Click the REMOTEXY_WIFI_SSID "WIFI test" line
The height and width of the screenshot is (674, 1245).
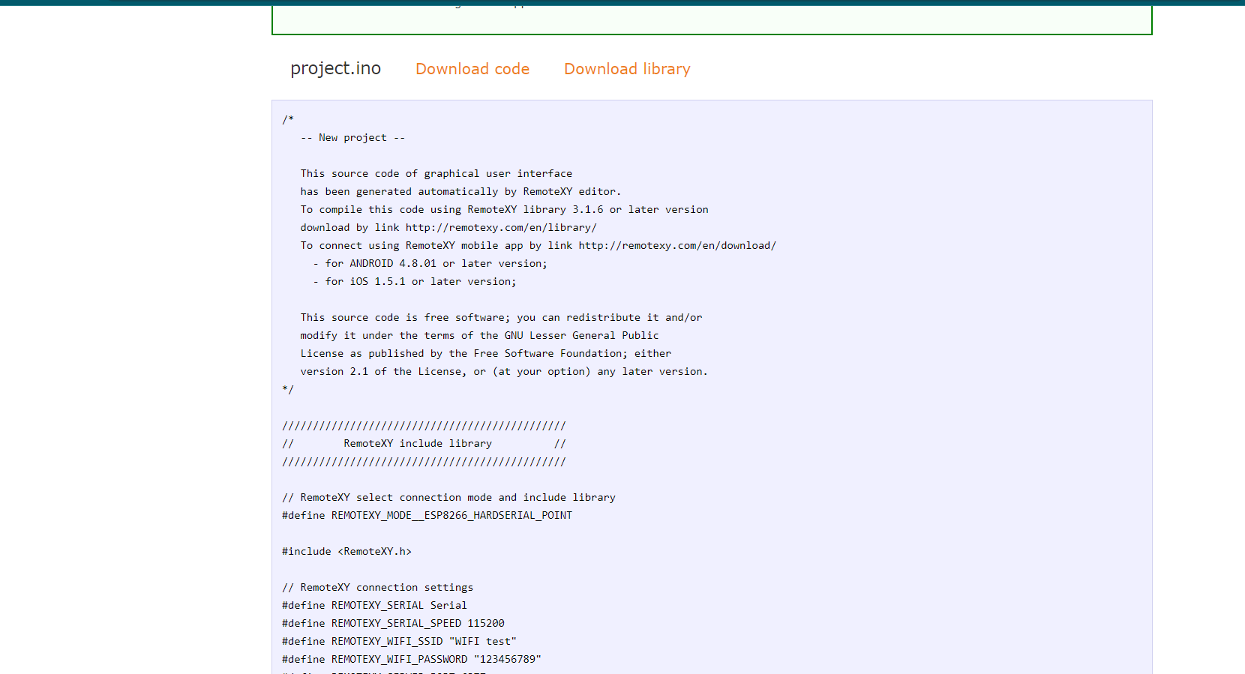coord(399,642)
